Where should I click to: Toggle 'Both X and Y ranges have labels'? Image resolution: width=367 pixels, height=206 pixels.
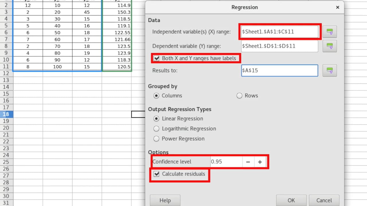195,58
